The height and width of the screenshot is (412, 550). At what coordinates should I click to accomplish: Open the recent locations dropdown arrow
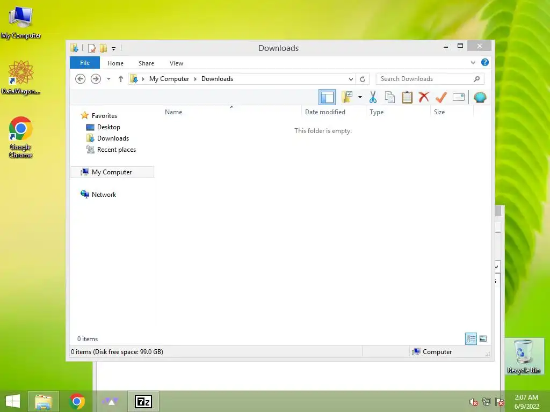point(108,79)
